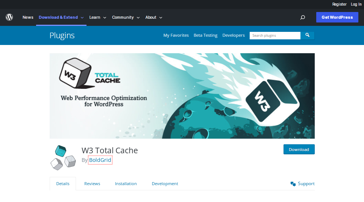Image resolution: width=364 pixels, height=202 pixels.
Task: Follow the Log In link
Action: (356, 4)
